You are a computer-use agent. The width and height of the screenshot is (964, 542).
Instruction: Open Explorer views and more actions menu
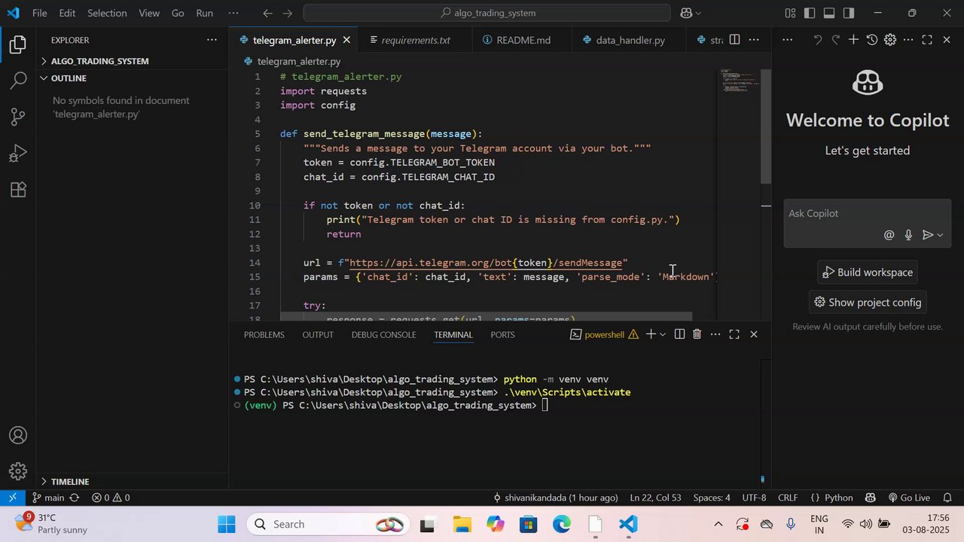click(x=212, y=40)
